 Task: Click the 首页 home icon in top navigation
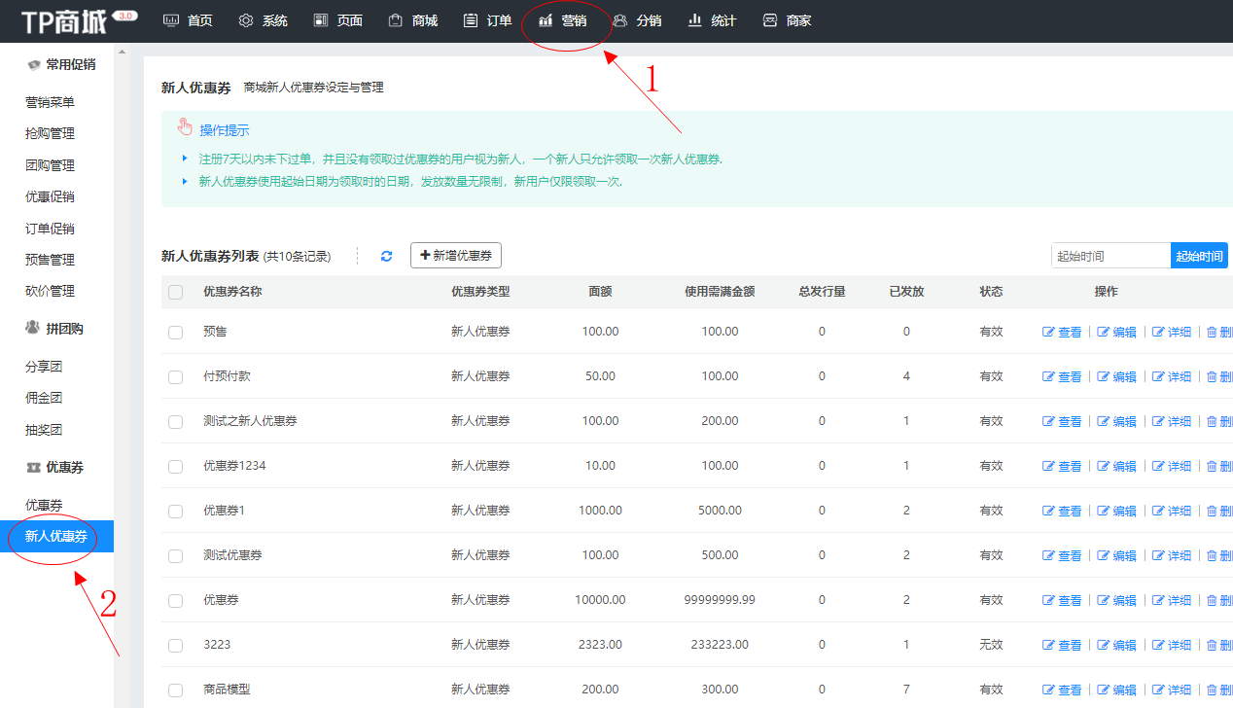click(171, 20)
